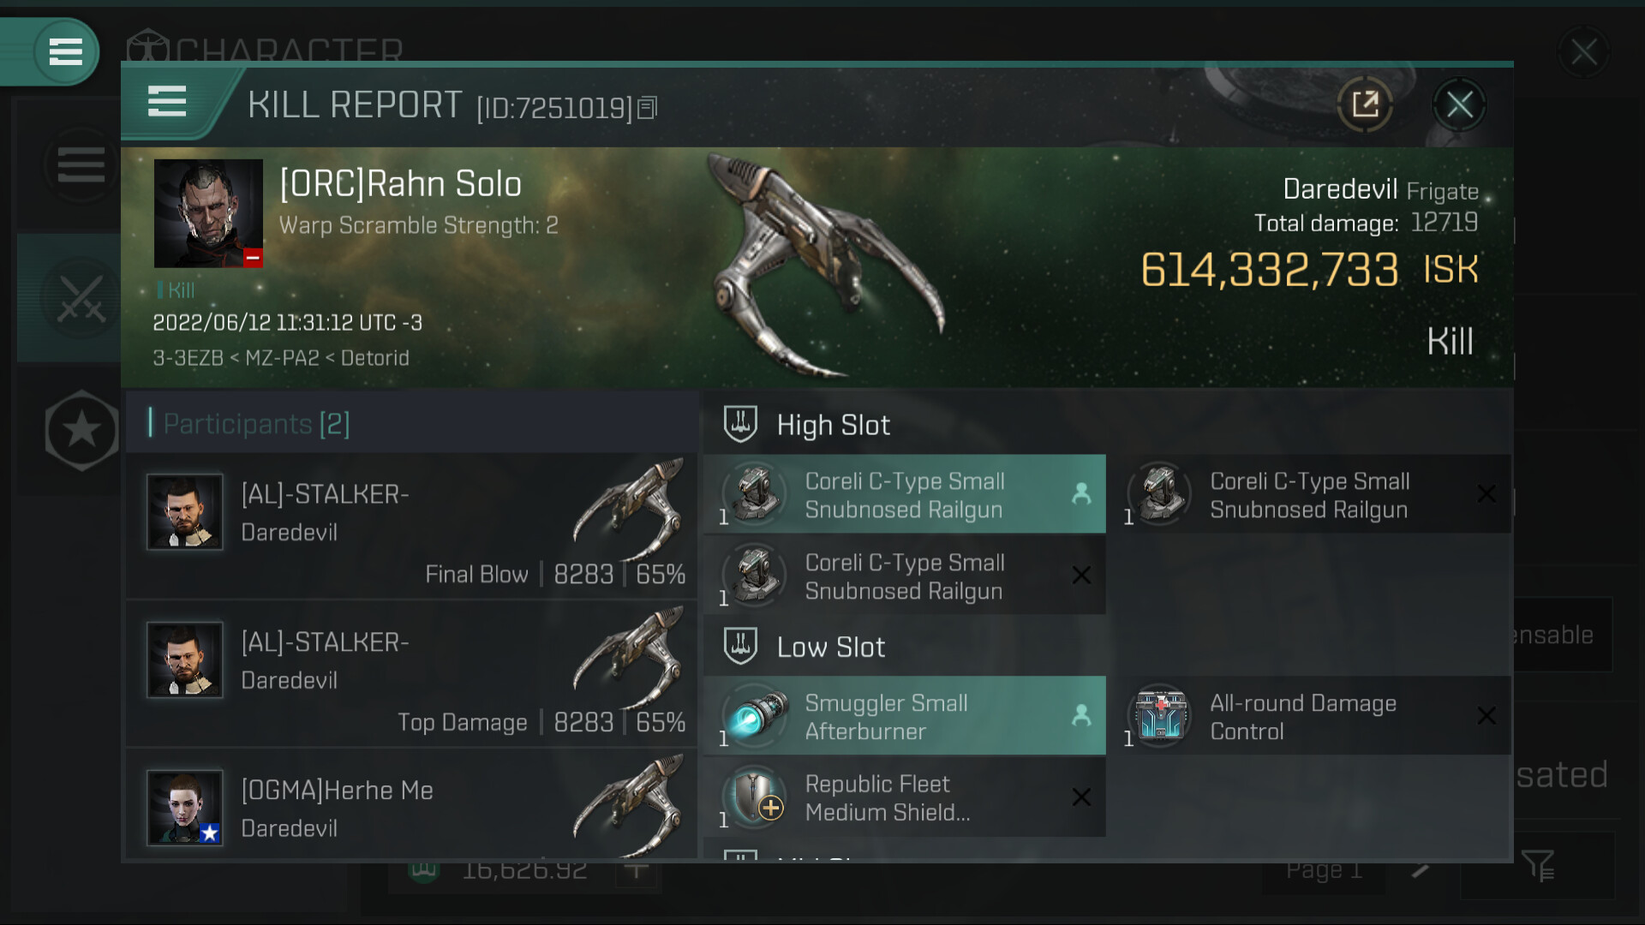Close the Kill Report window
The width and height of the screenshot is (1645, 925).
tap(1459, 105)
